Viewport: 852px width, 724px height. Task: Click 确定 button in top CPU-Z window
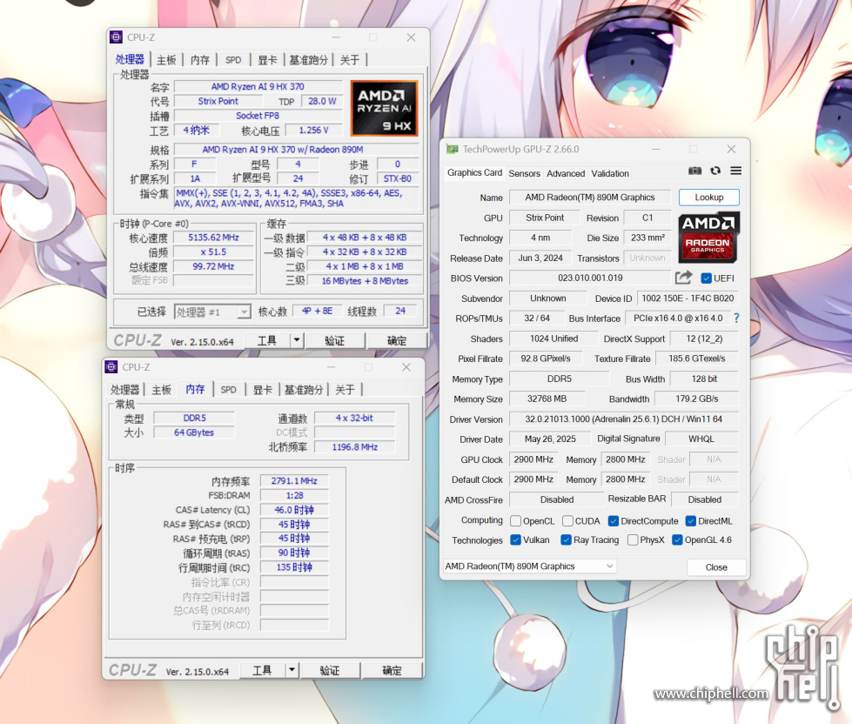pyautogui.click(x=397, y=340)
